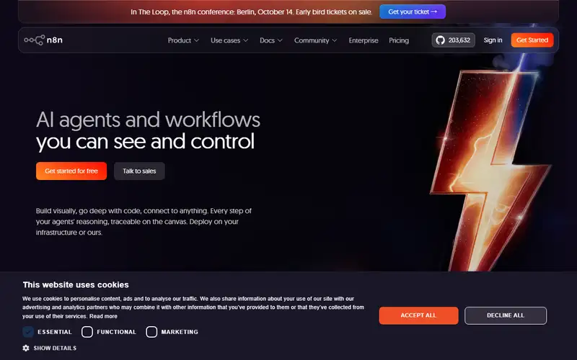Click the Get Started header button

[532, 40]
